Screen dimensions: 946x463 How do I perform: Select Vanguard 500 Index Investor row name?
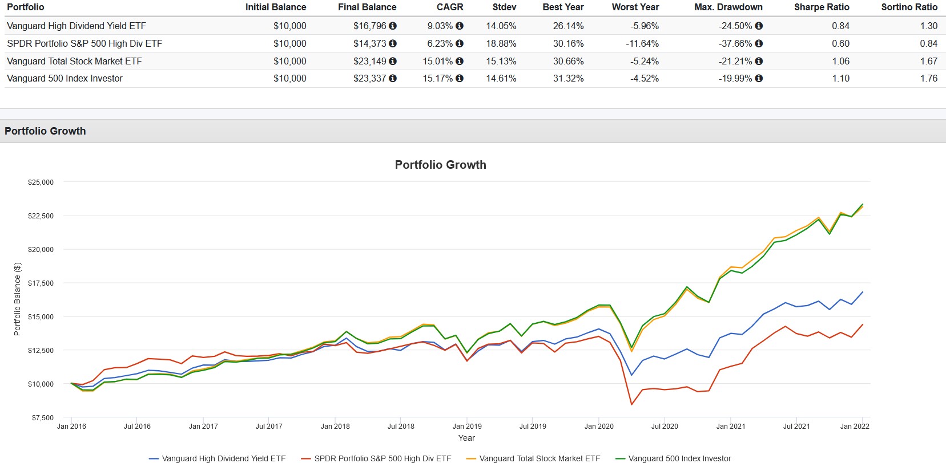click(x=65, y=78)
